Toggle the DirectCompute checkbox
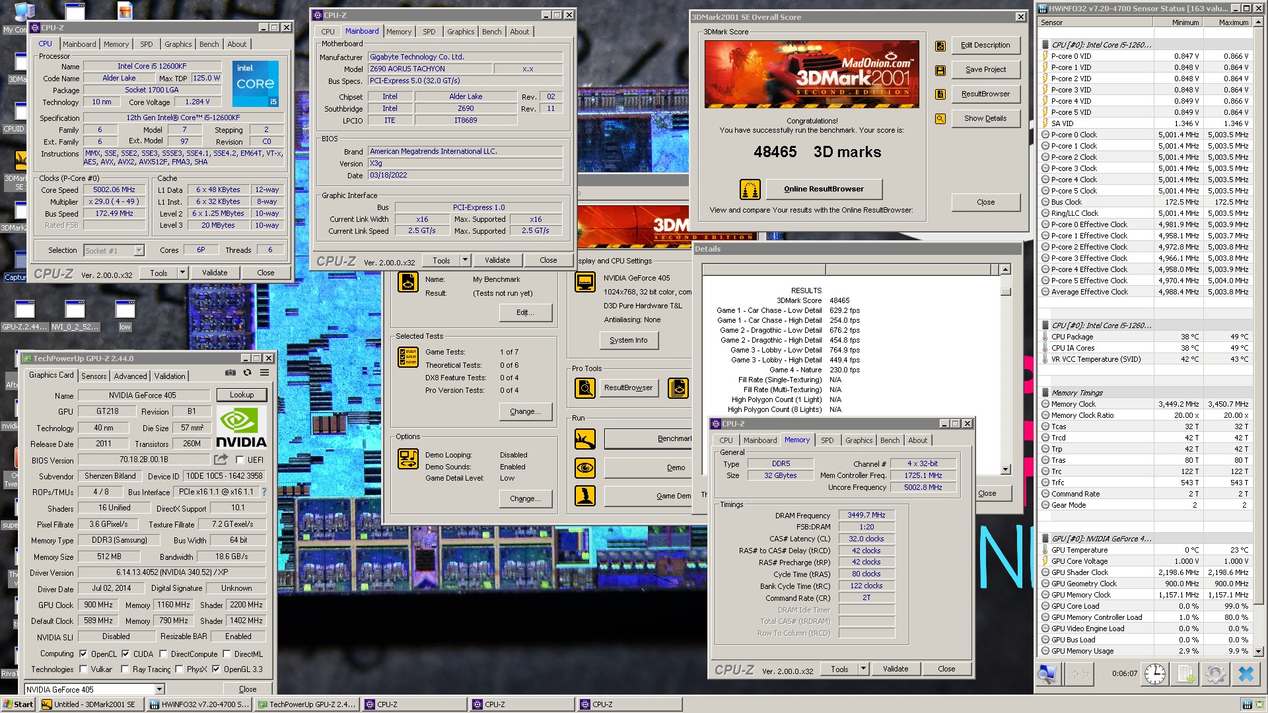The width and height of the screenshot is (1268, 713). click(163, 654)
